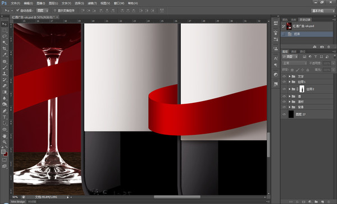
Task: Filter layers by adjustment type icon
Action: pos(310,57)
